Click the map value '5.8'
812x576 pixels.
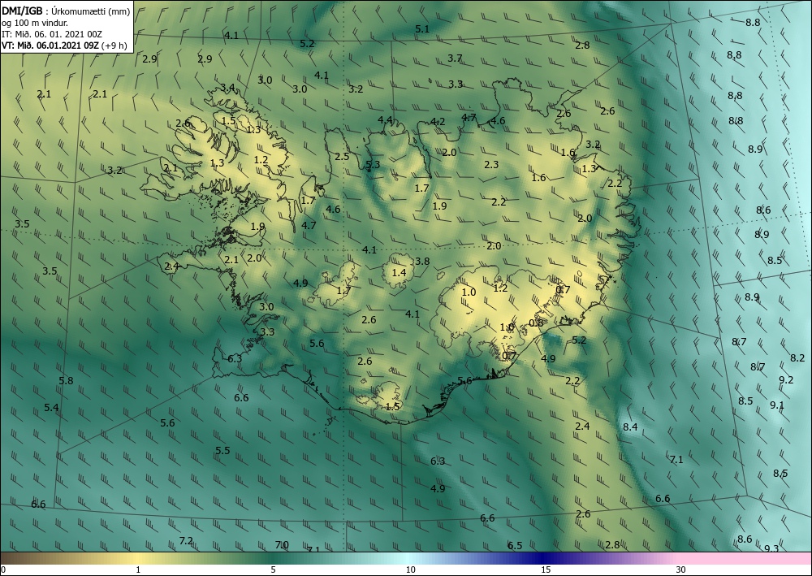pyautogui.click(x=66, y=381)
